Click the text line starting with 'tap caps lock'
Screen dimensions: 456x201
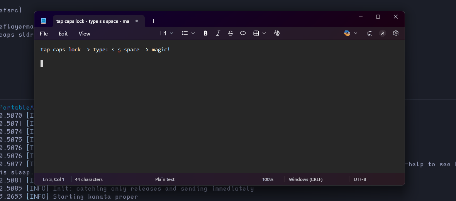(x=105, y=50)
